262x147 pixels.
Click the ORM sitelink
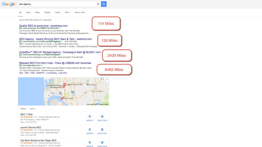click(32, 73)
